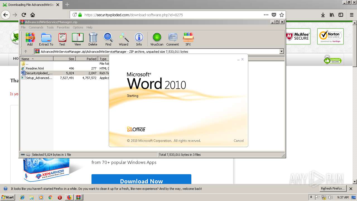Expand the WinRAR address path dropdown
The height and width of the screenshot is (201, 357).
tap(281, 51)
